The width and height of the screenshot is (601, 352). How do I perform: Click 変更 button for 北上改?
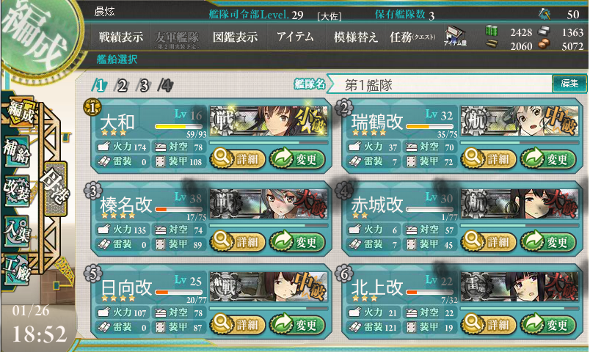click(x=548, y=324)
